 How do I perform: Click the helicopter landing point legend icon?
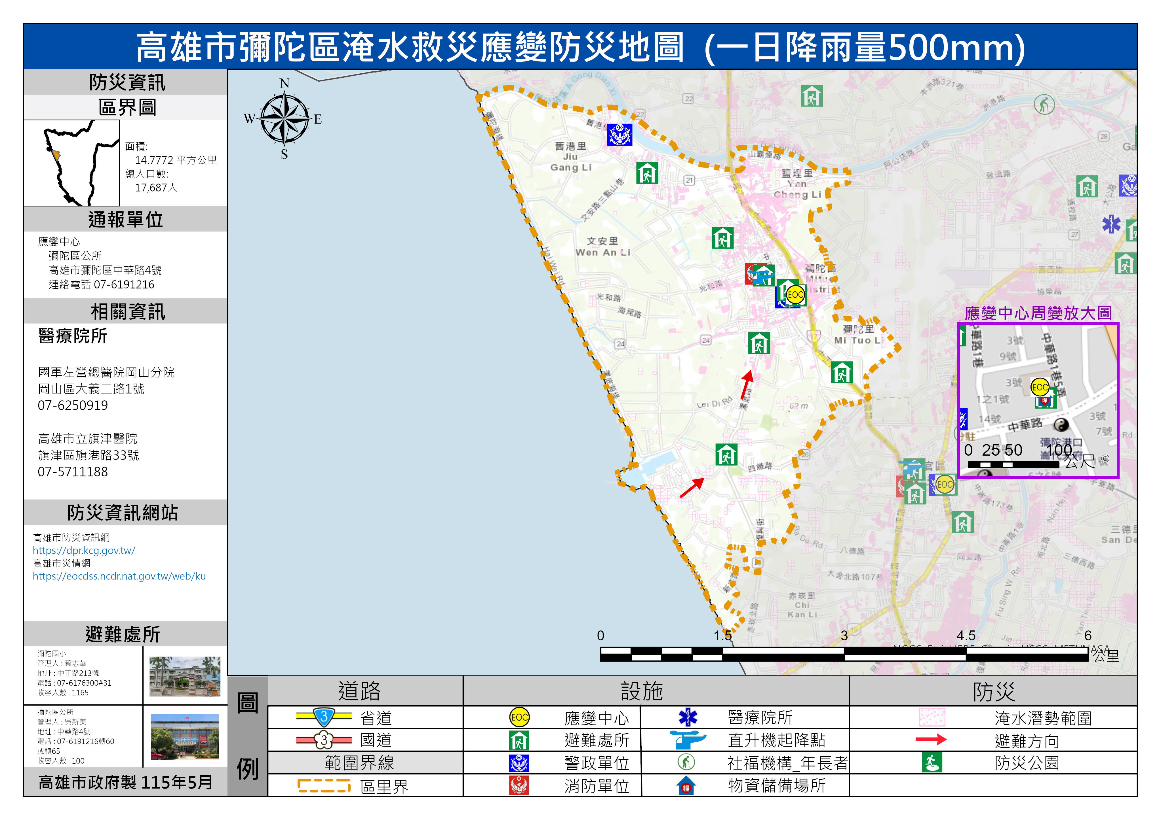(x=687, y=740)
